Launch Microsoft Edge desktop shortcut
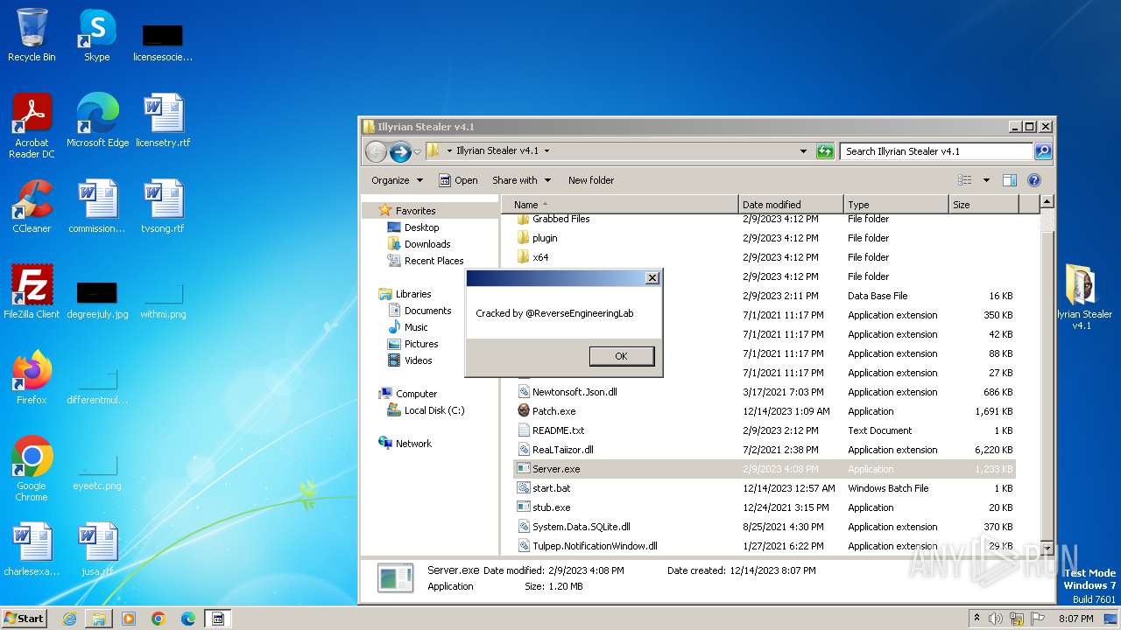The width and height of the screenshot is (1121, 630). point(97,121)
